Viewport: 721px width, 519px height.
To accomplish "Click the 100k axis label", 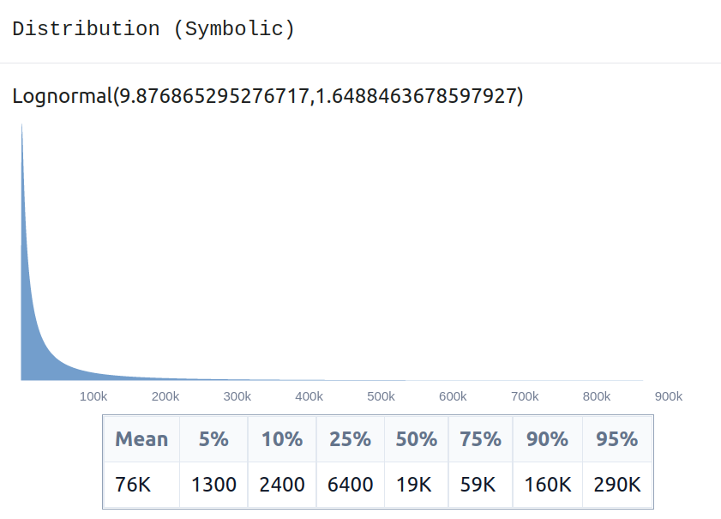I will [93, 396].
